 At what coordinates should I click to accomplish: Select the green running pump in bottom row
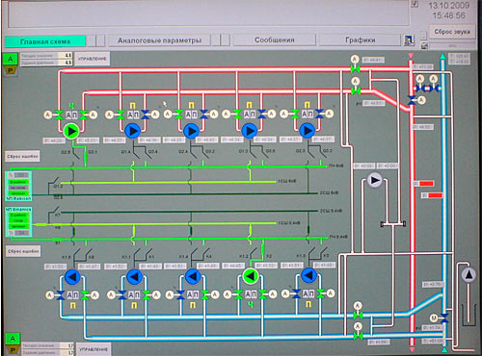[x=251, y=276]
